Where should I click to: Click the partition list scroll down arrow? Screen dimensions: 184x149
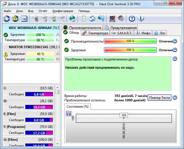pyautogui.click(x=57, y=144)
